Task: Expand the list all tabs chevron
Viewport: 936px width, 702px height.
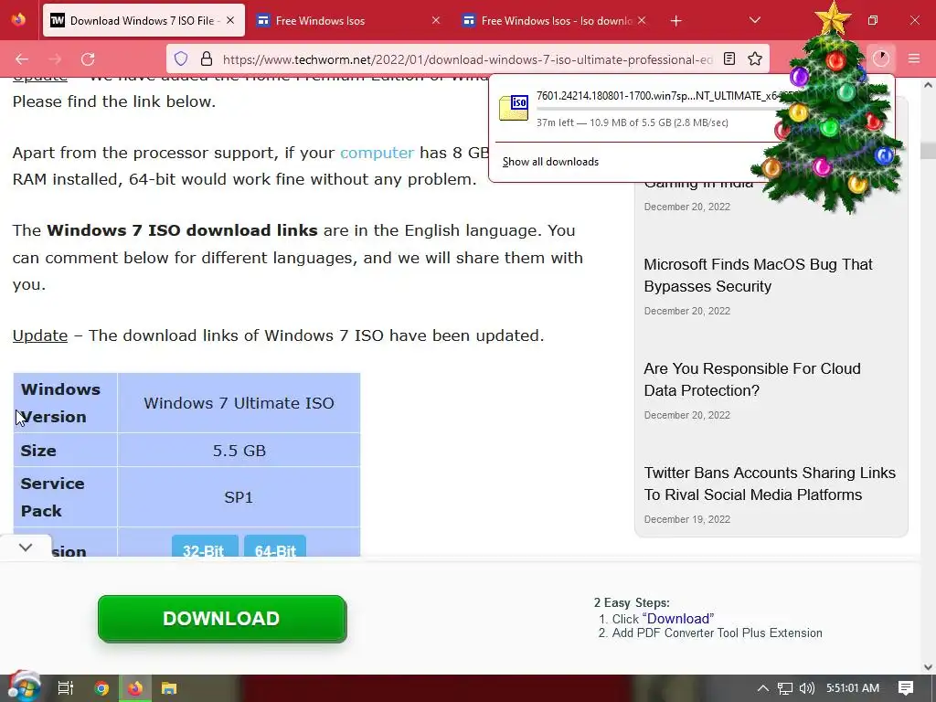Action: (754, 20)
